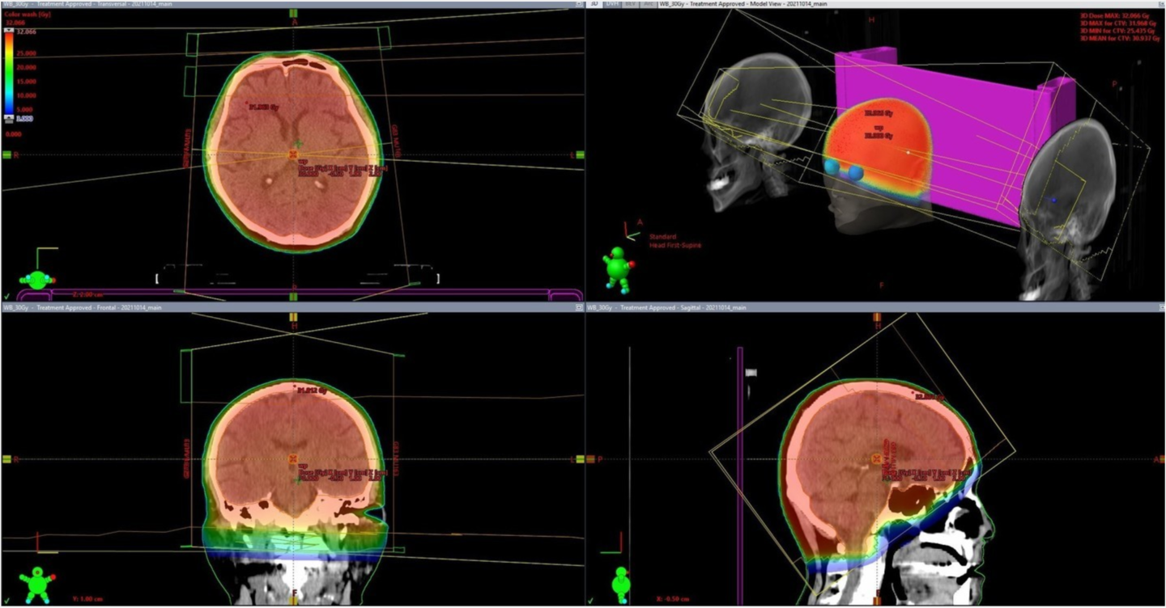The width and height of the screenshot is (1166, 608).
Task: Open the DVH tab in model view
Action: [612, 4]
